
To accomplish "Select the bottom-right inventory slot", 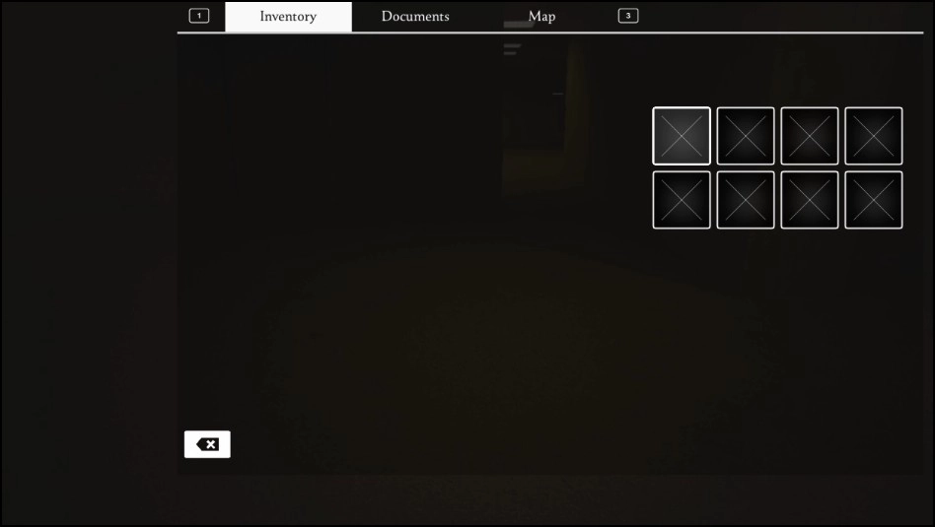I will click(874, 200).
